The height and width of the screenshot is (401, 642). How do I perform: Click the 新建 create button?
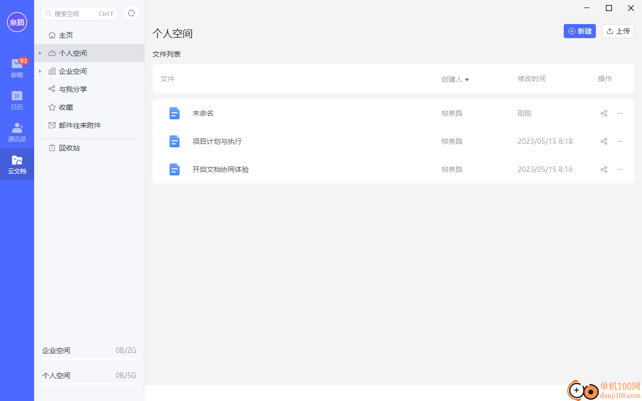click(580, 31)
